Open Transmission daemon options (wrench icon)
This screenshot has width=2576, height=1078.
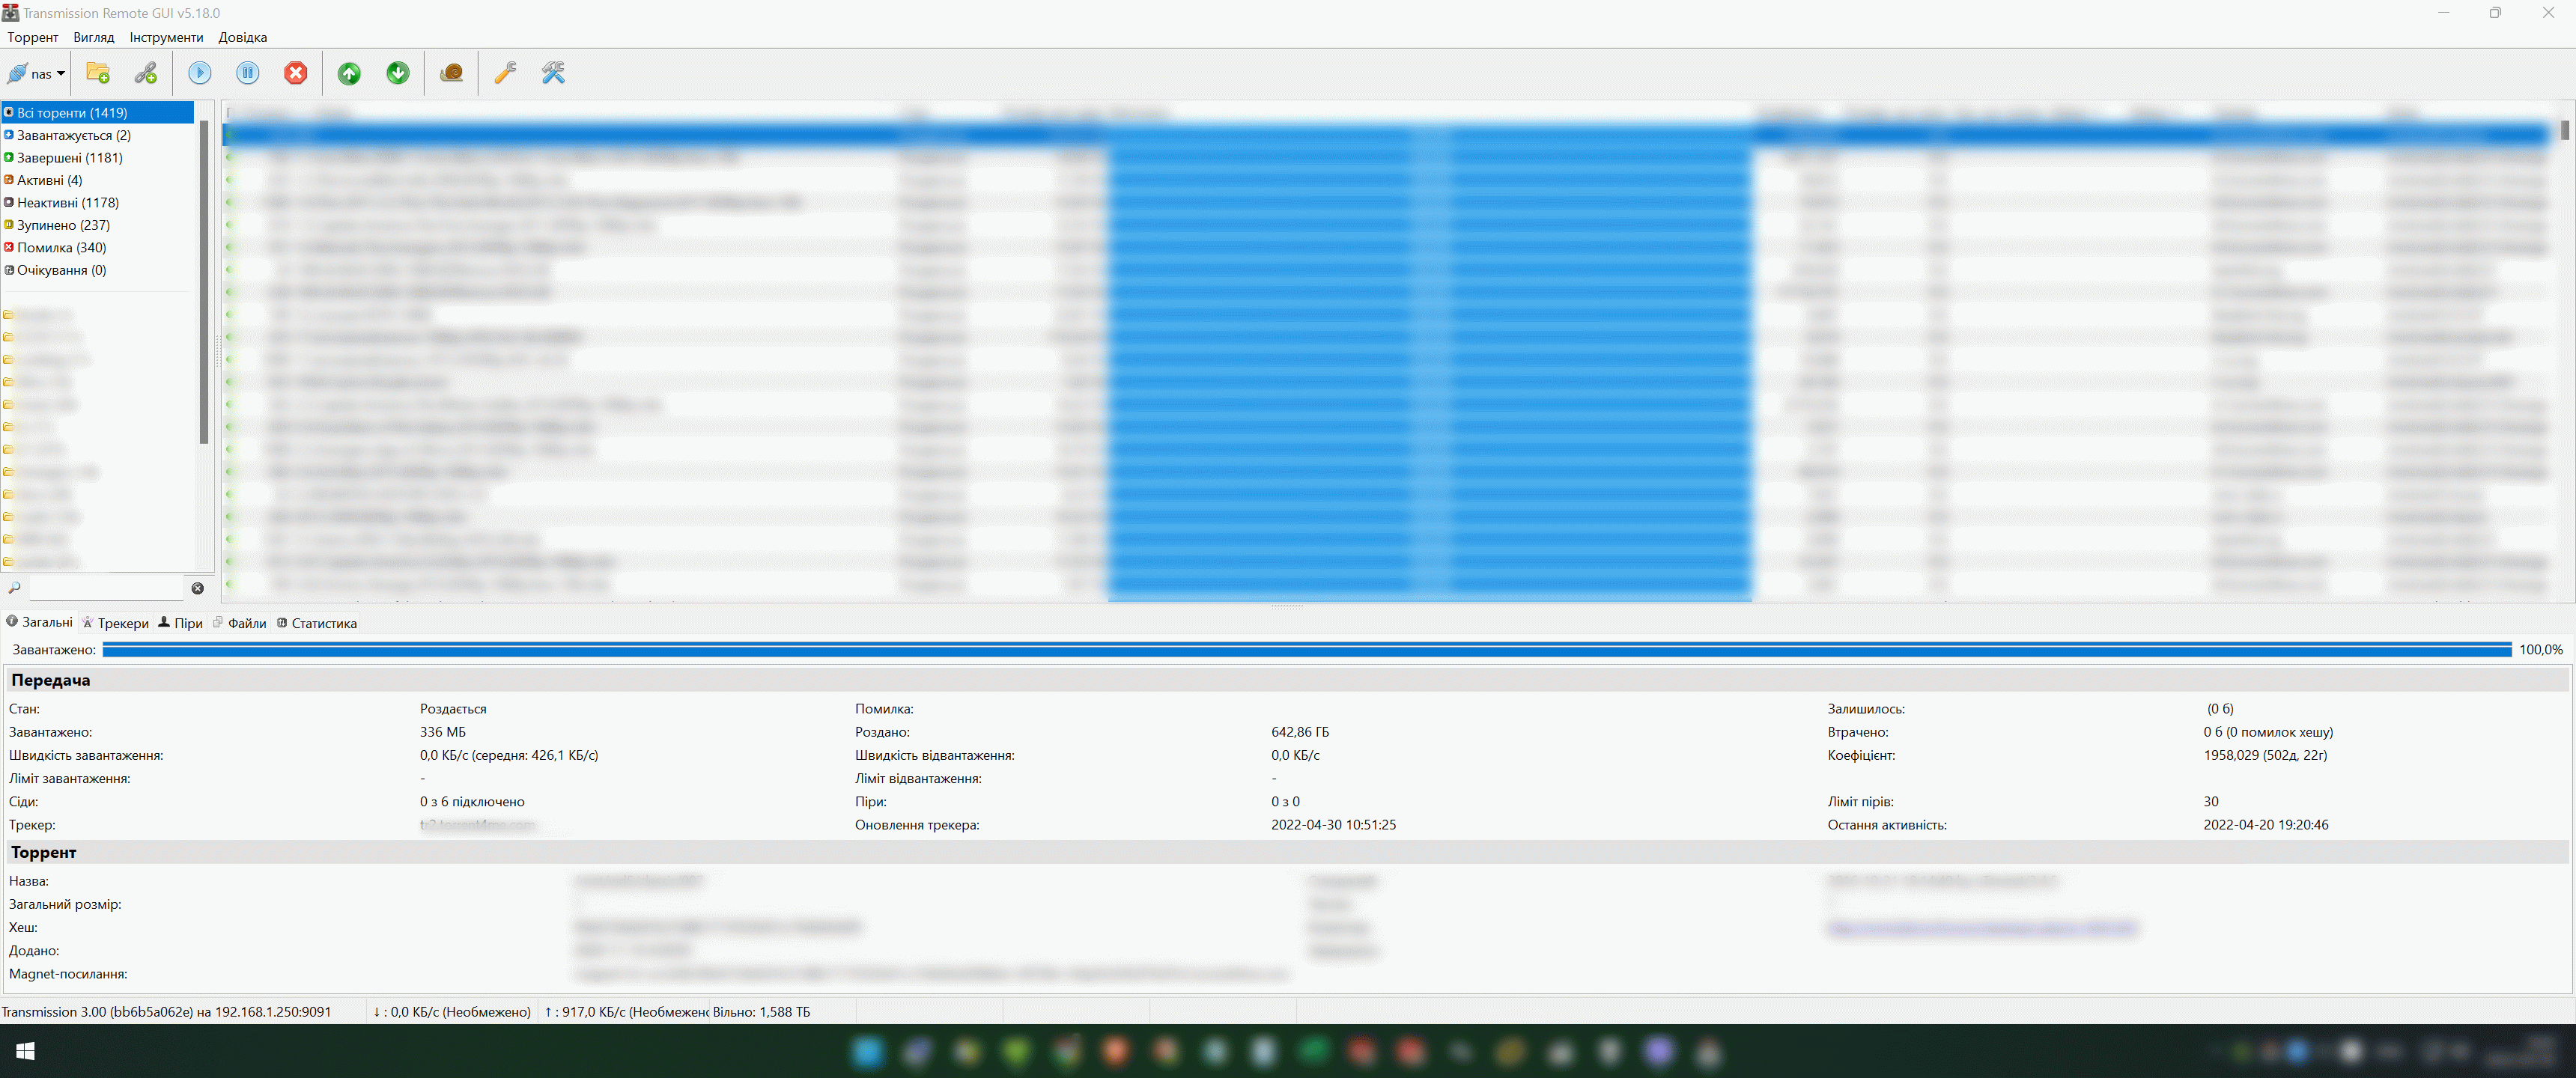click(505, 73)
